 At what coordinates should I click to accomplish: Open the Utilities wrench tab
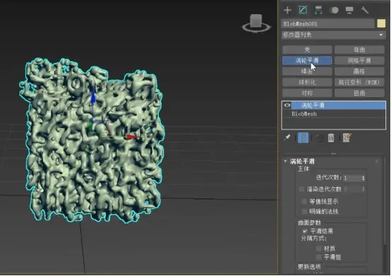click(365, 10)
